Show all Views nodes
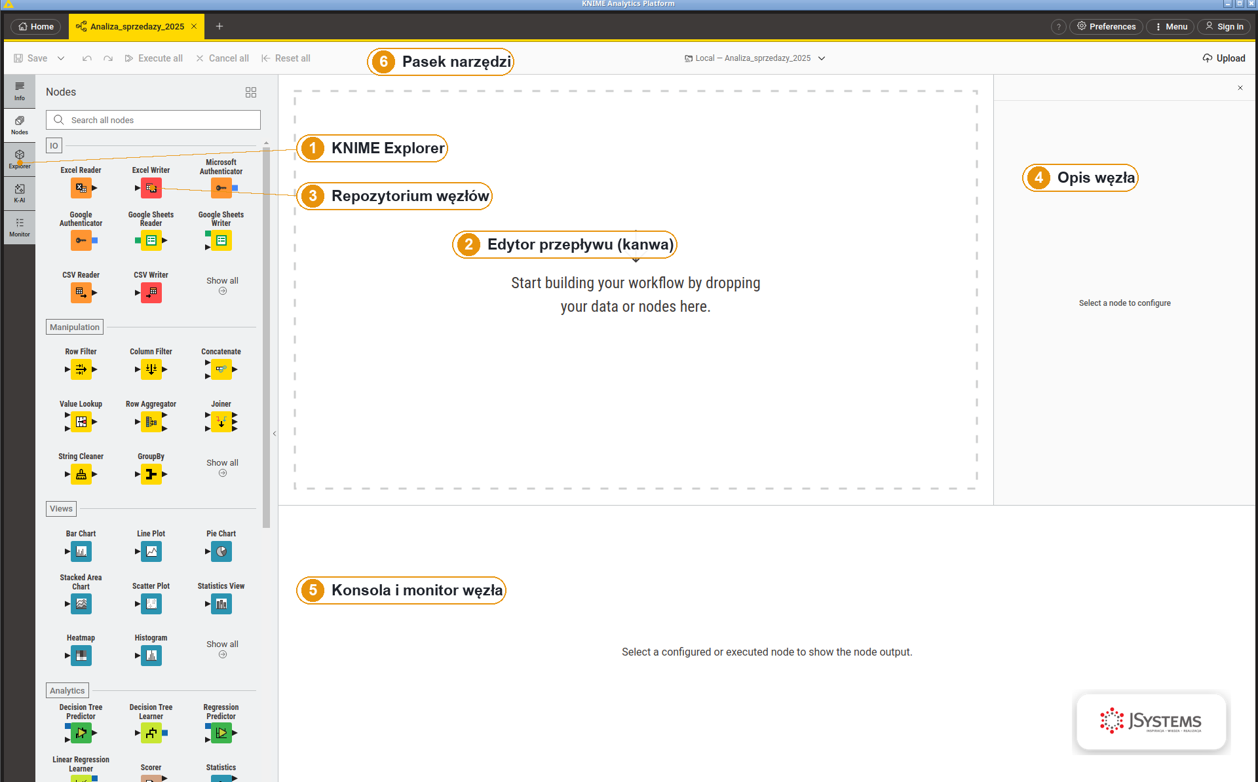 tap(222, 649)
